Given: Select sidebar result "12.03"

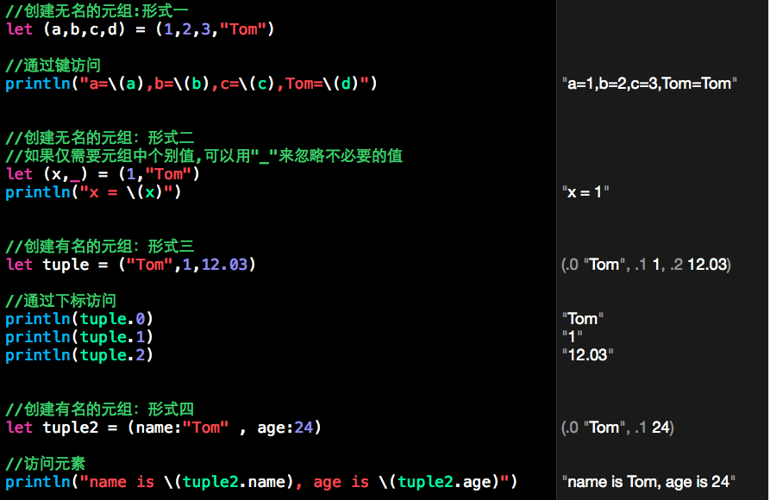Looking at the screenshot, I should coord(587,354).
